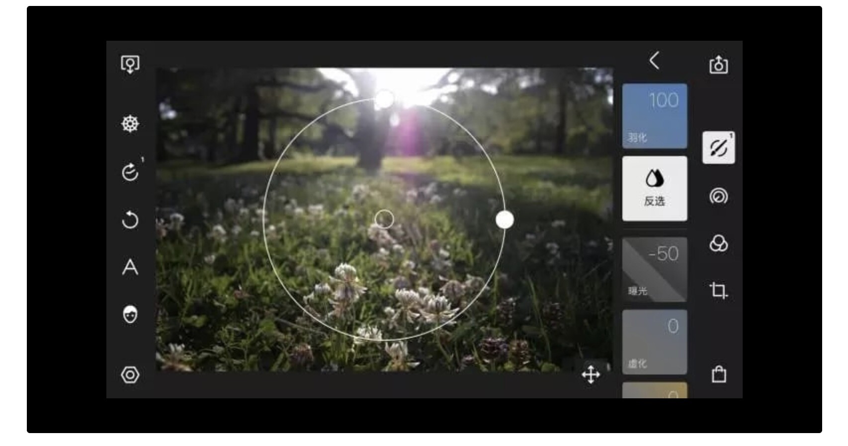Image resolution: width=848 pixels, height=446 pixels.
Task: Open the face retouch tool icon
Action: (x=130, y=314)
